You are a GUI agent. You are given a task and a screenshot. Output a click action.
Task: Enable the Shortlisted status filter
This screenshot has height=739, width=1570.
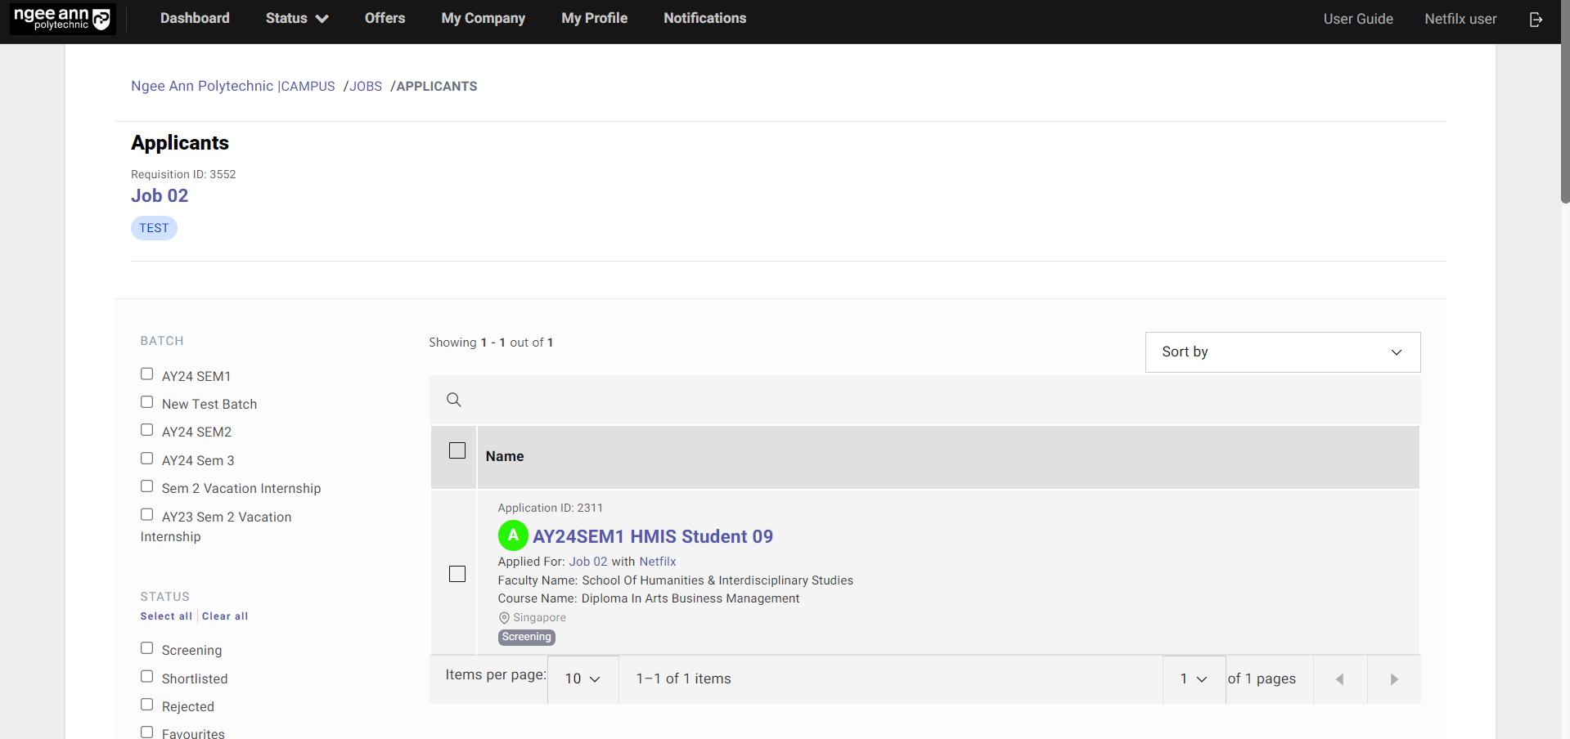[x=147, y=677]
